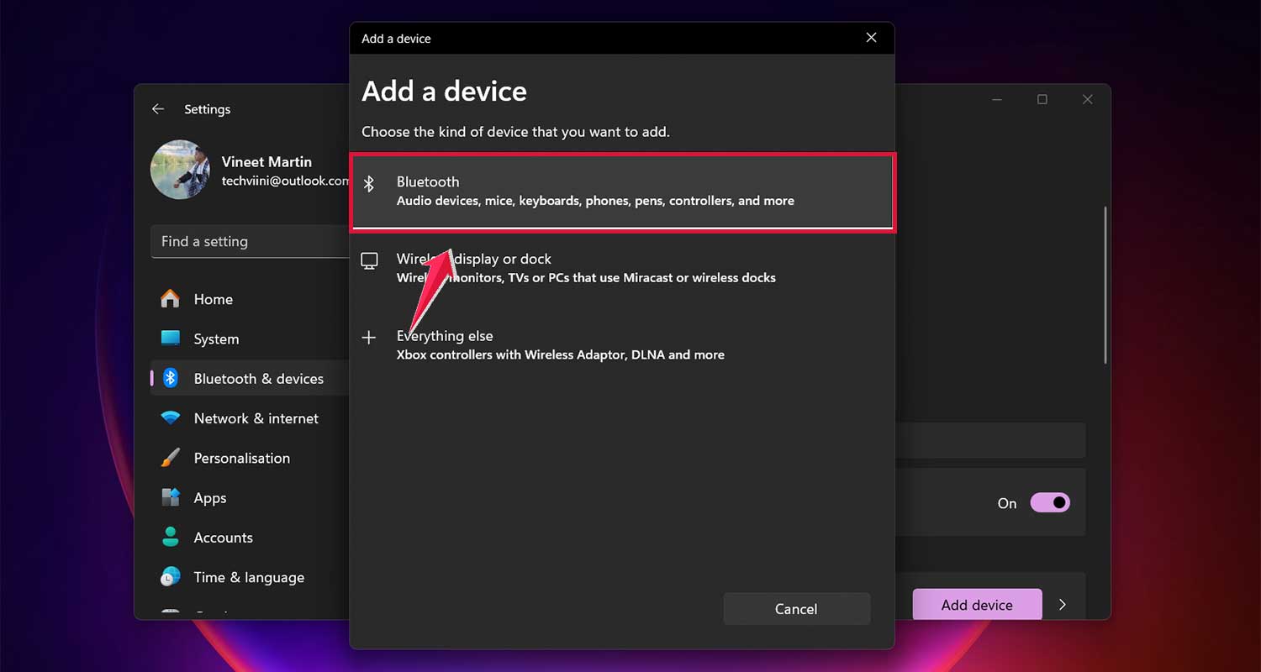Image resolution: width=1261 pixels, height=672 pixels.
Task: Click the Apps icon in the sidebar
Action: point(171,497)
